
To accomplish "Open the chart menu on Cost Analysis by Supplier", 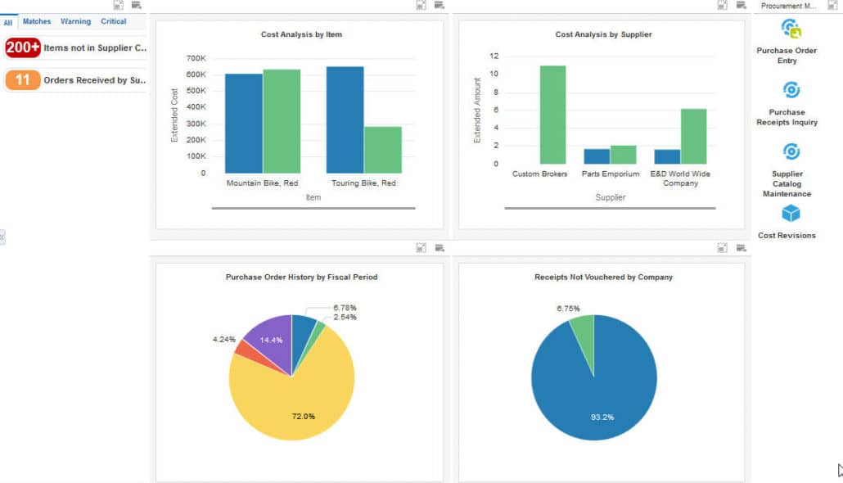I will point(741,5).
